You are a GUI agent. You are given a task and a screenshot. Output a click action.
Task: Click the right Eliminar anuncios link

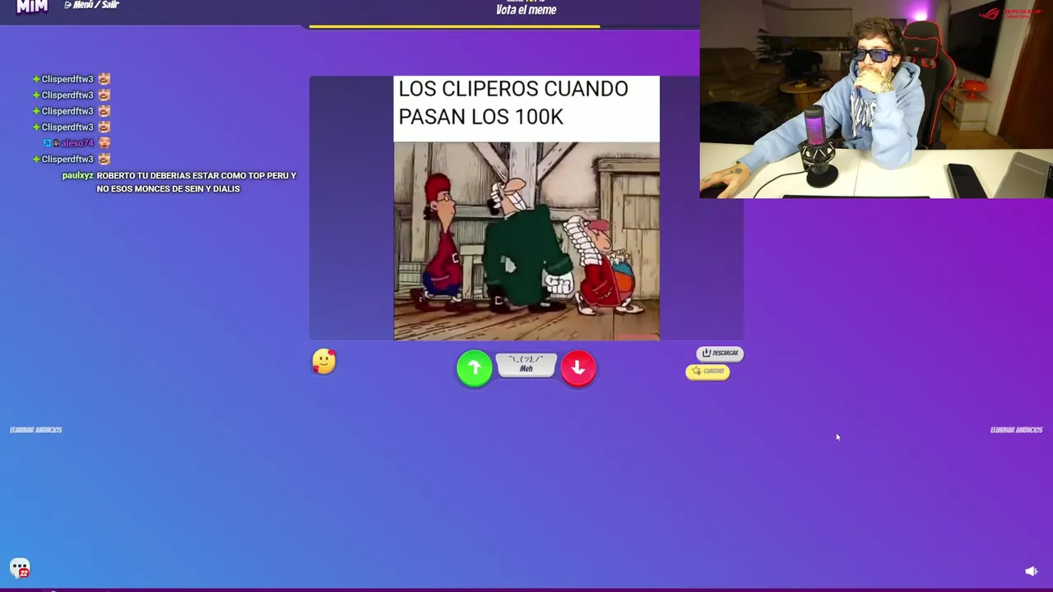coord(1016,430)
